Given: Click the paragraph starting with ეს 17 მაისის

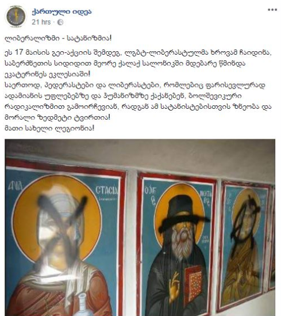Looking at the screenshot, I should 138,63.
